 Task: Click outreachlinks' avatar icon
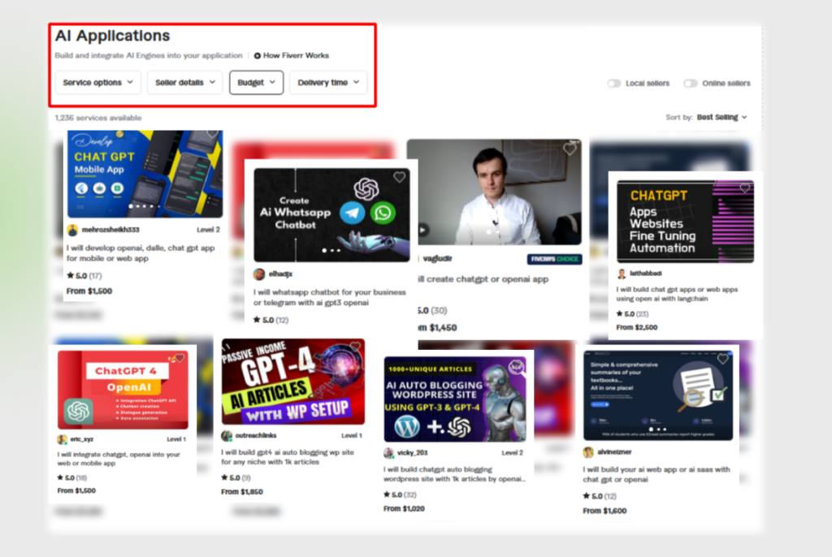tap(227, 435)
